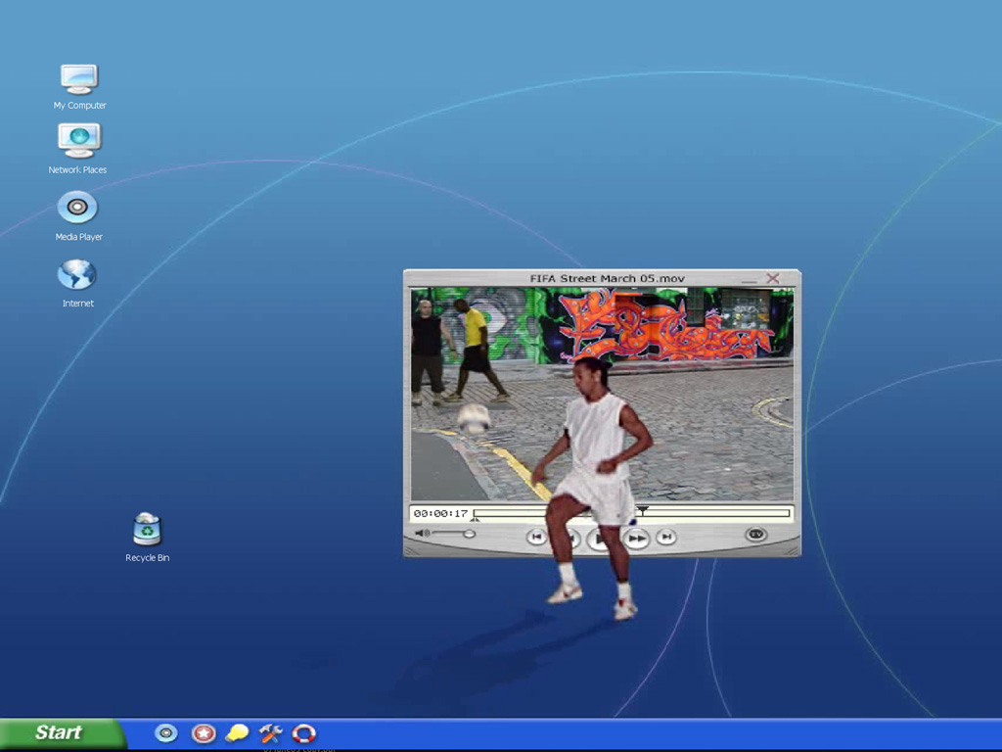Skip to the end of the movie

[665, 538]
